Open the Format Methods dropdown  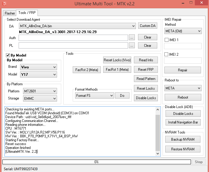click(94, 96)
